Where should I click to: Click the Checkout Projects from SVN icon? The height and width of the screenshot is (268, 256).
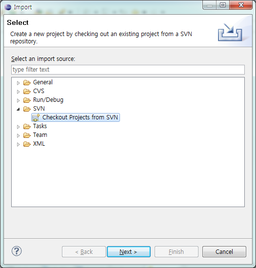pos(36,117)
